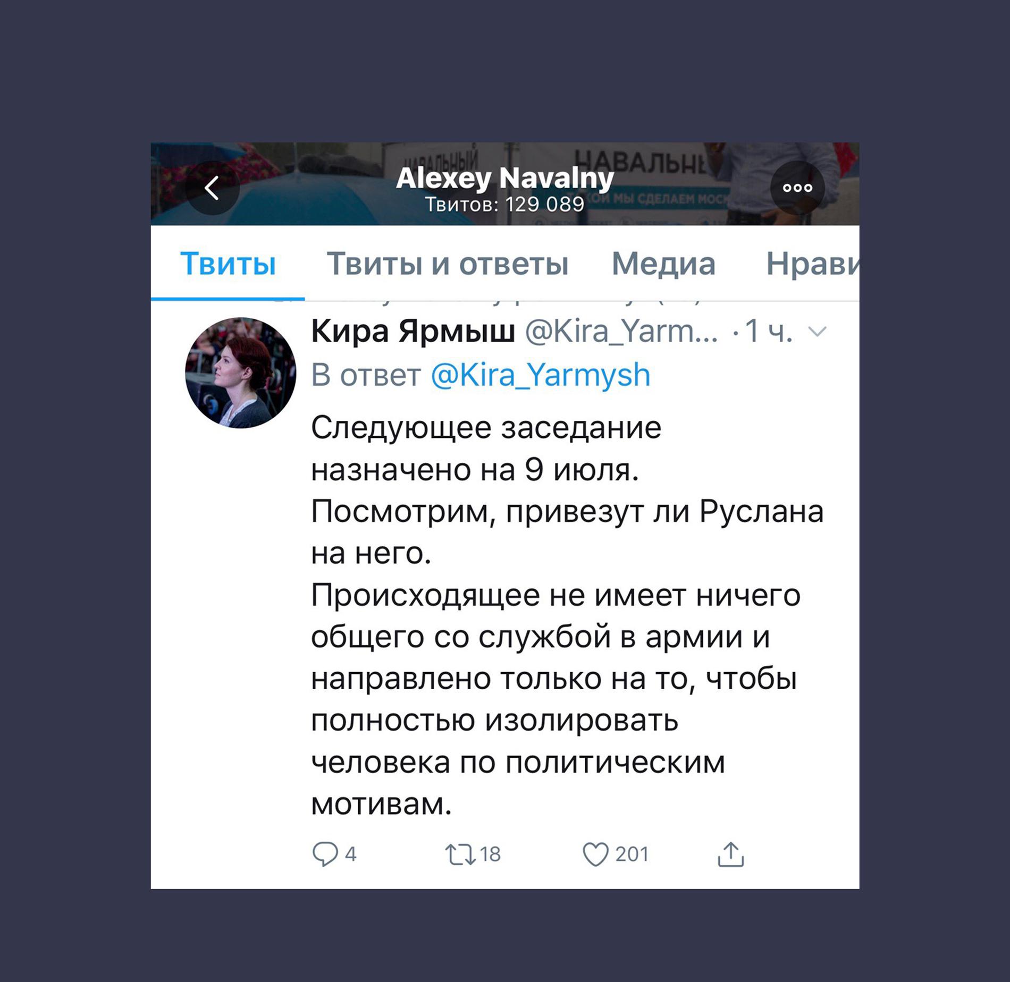
Task: Open the three-dots more options menu
Action: 797,188
